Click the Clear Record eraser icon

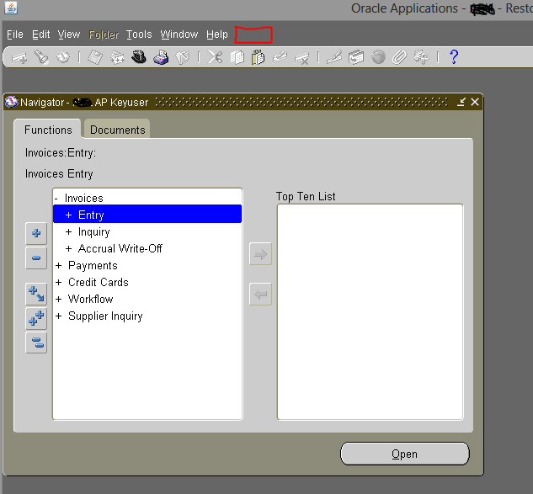click(280, 57)
